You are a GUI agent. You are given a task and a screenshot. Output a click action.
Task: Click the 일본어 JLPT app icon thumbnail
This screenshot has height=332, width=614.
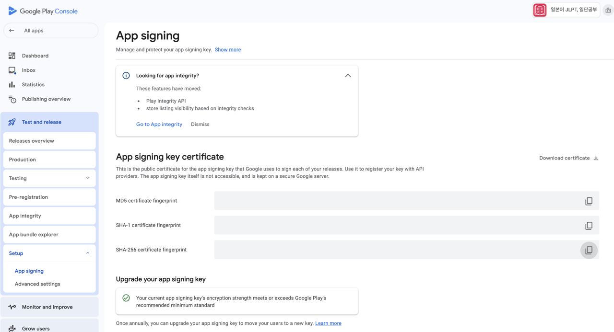539,10
